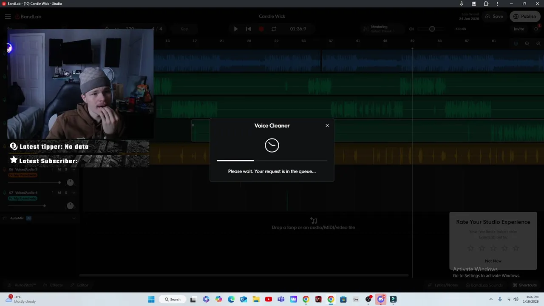Expand the AutoMix panel
This screenshot has height=306, width=544.
74,218
